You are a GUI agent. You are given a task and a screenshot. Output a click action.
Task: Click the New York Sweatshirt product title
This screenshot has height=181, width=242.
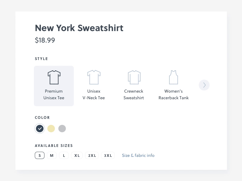coord(79,28)
